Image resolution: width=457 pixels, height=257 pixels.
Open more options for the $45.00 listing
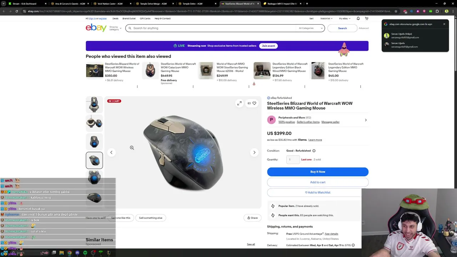pyautogui.click(x=360, y=87)
